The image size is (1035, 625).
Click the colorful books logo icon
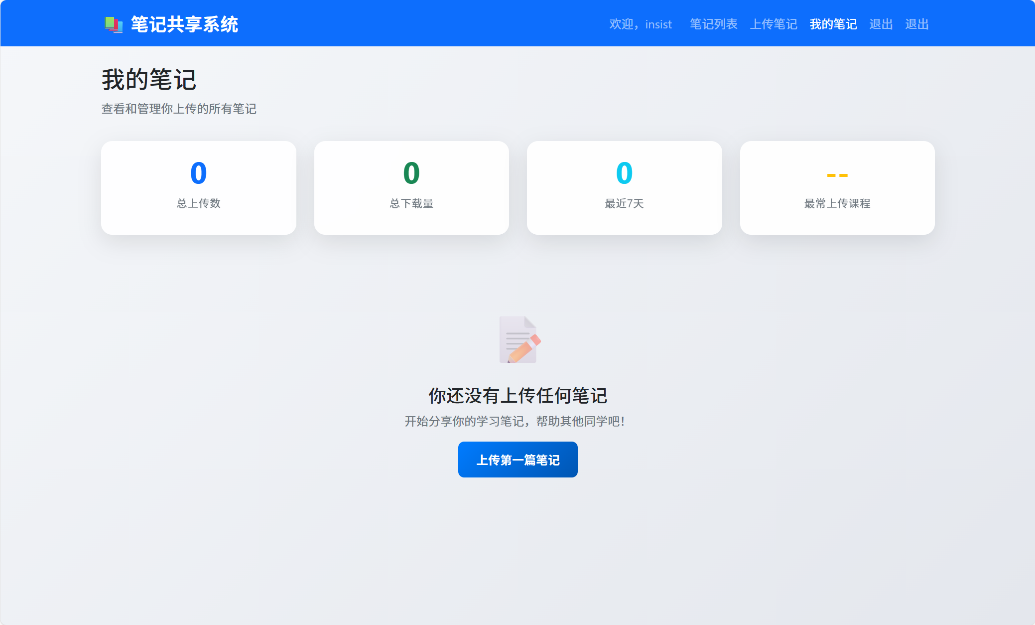click(x=113, y=24)
